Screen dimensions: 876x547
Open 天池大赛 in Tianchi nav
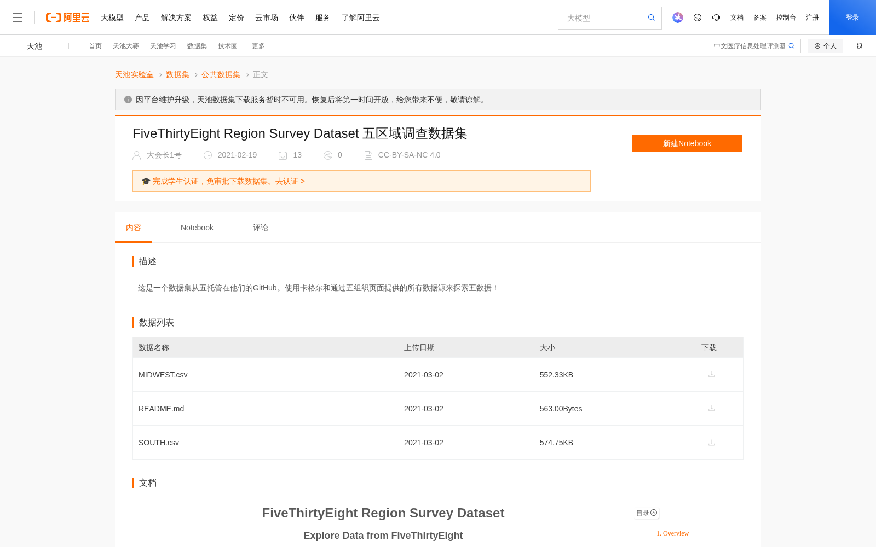pos(126,46)
